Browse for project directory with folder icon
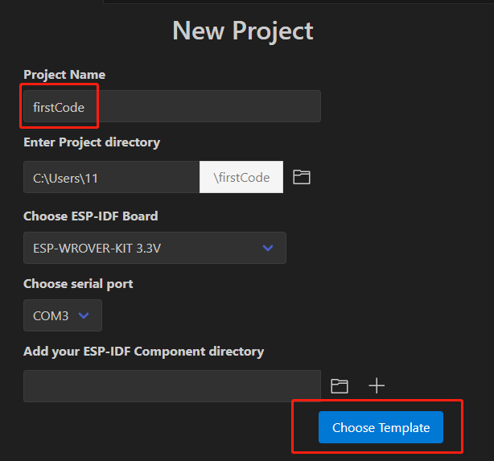This screenshot has height=461, width=494. (x=302, y=177)
